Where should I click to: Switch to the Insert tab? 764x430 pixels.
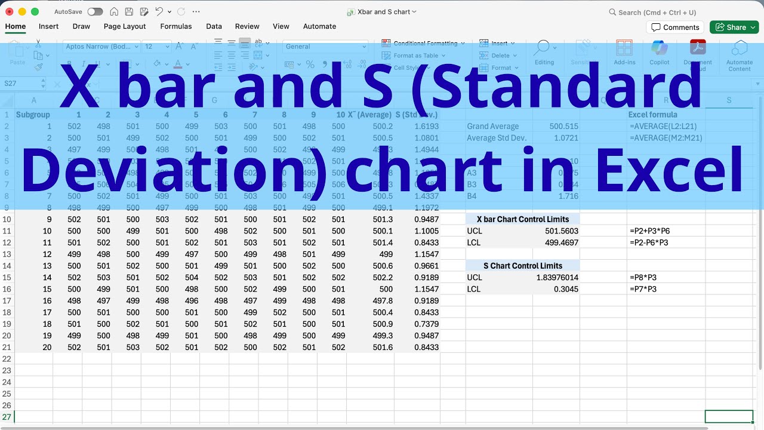pos(49,26)
